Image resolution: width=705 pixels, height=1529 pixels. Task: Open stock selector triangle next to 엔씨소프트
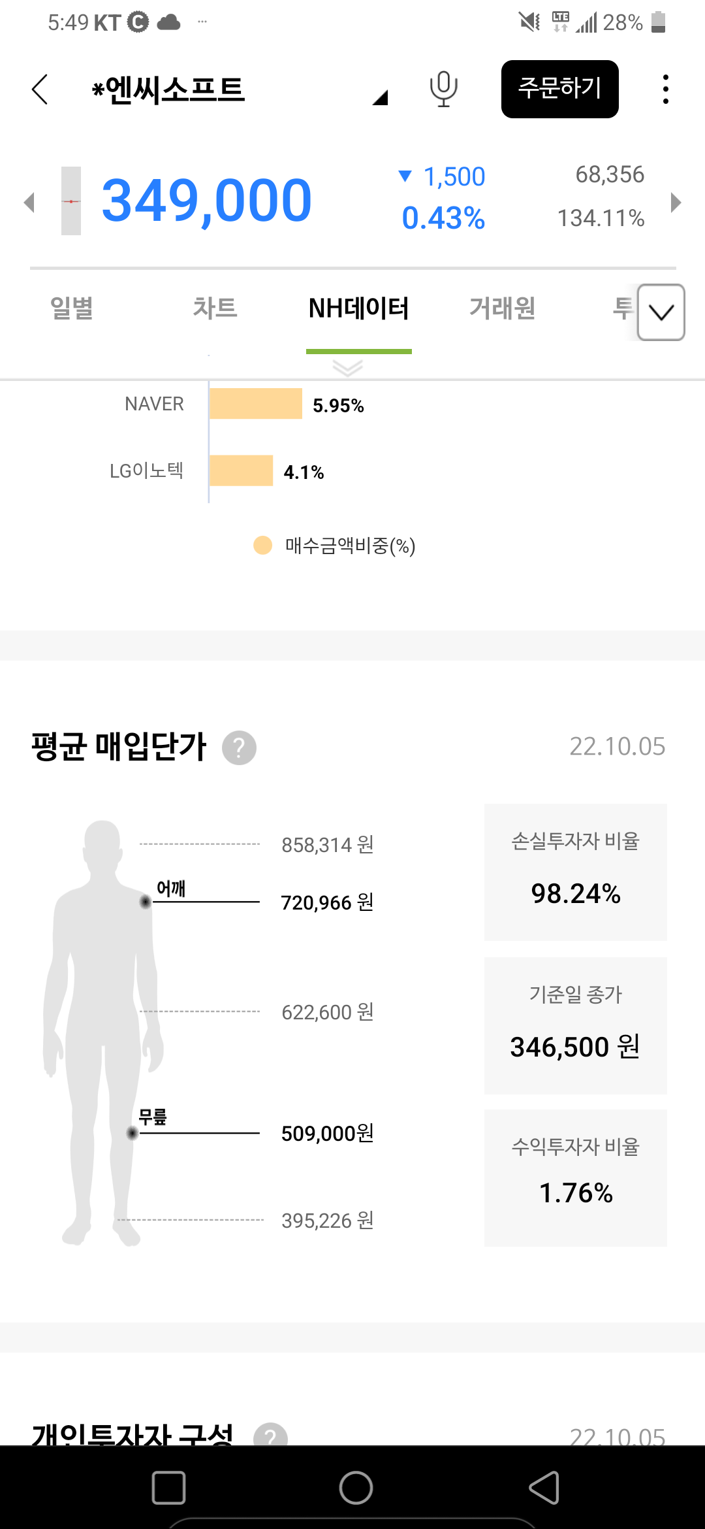(x=381, y=98)
